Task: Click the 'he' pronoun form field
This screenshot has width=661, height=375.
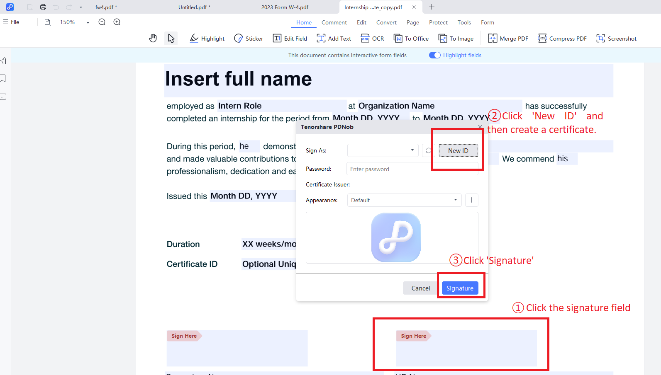Action: pyautogui.click(x=249, y=146)
